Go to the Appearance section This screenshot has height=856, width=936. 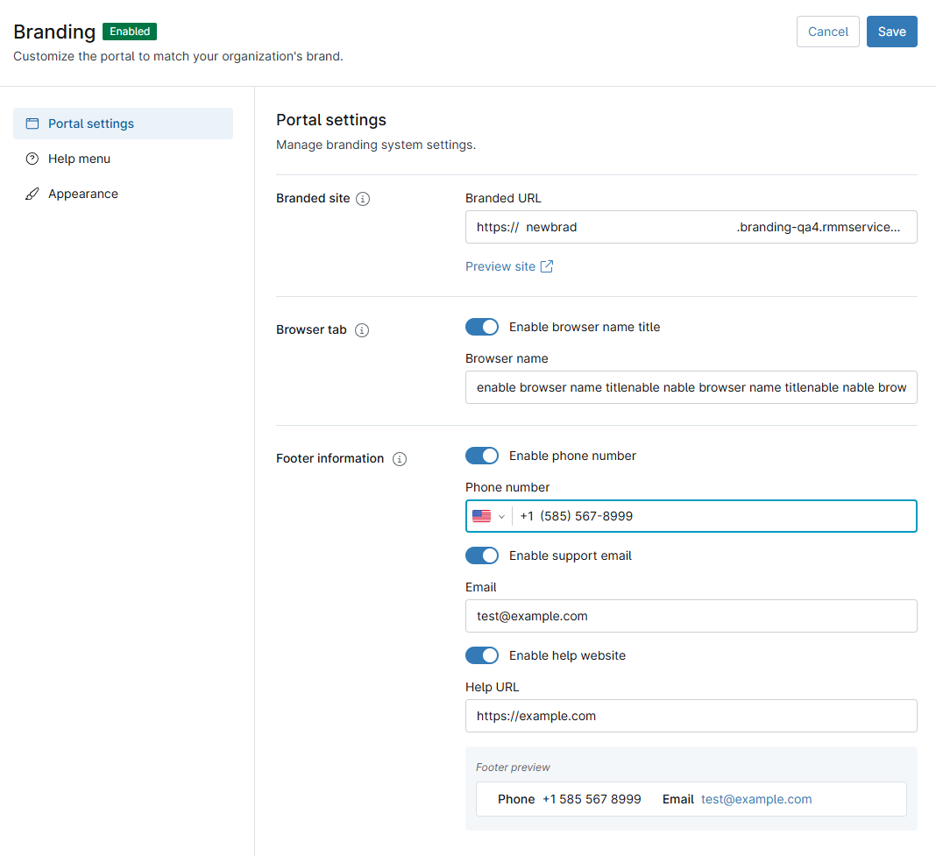pos(82,194)
